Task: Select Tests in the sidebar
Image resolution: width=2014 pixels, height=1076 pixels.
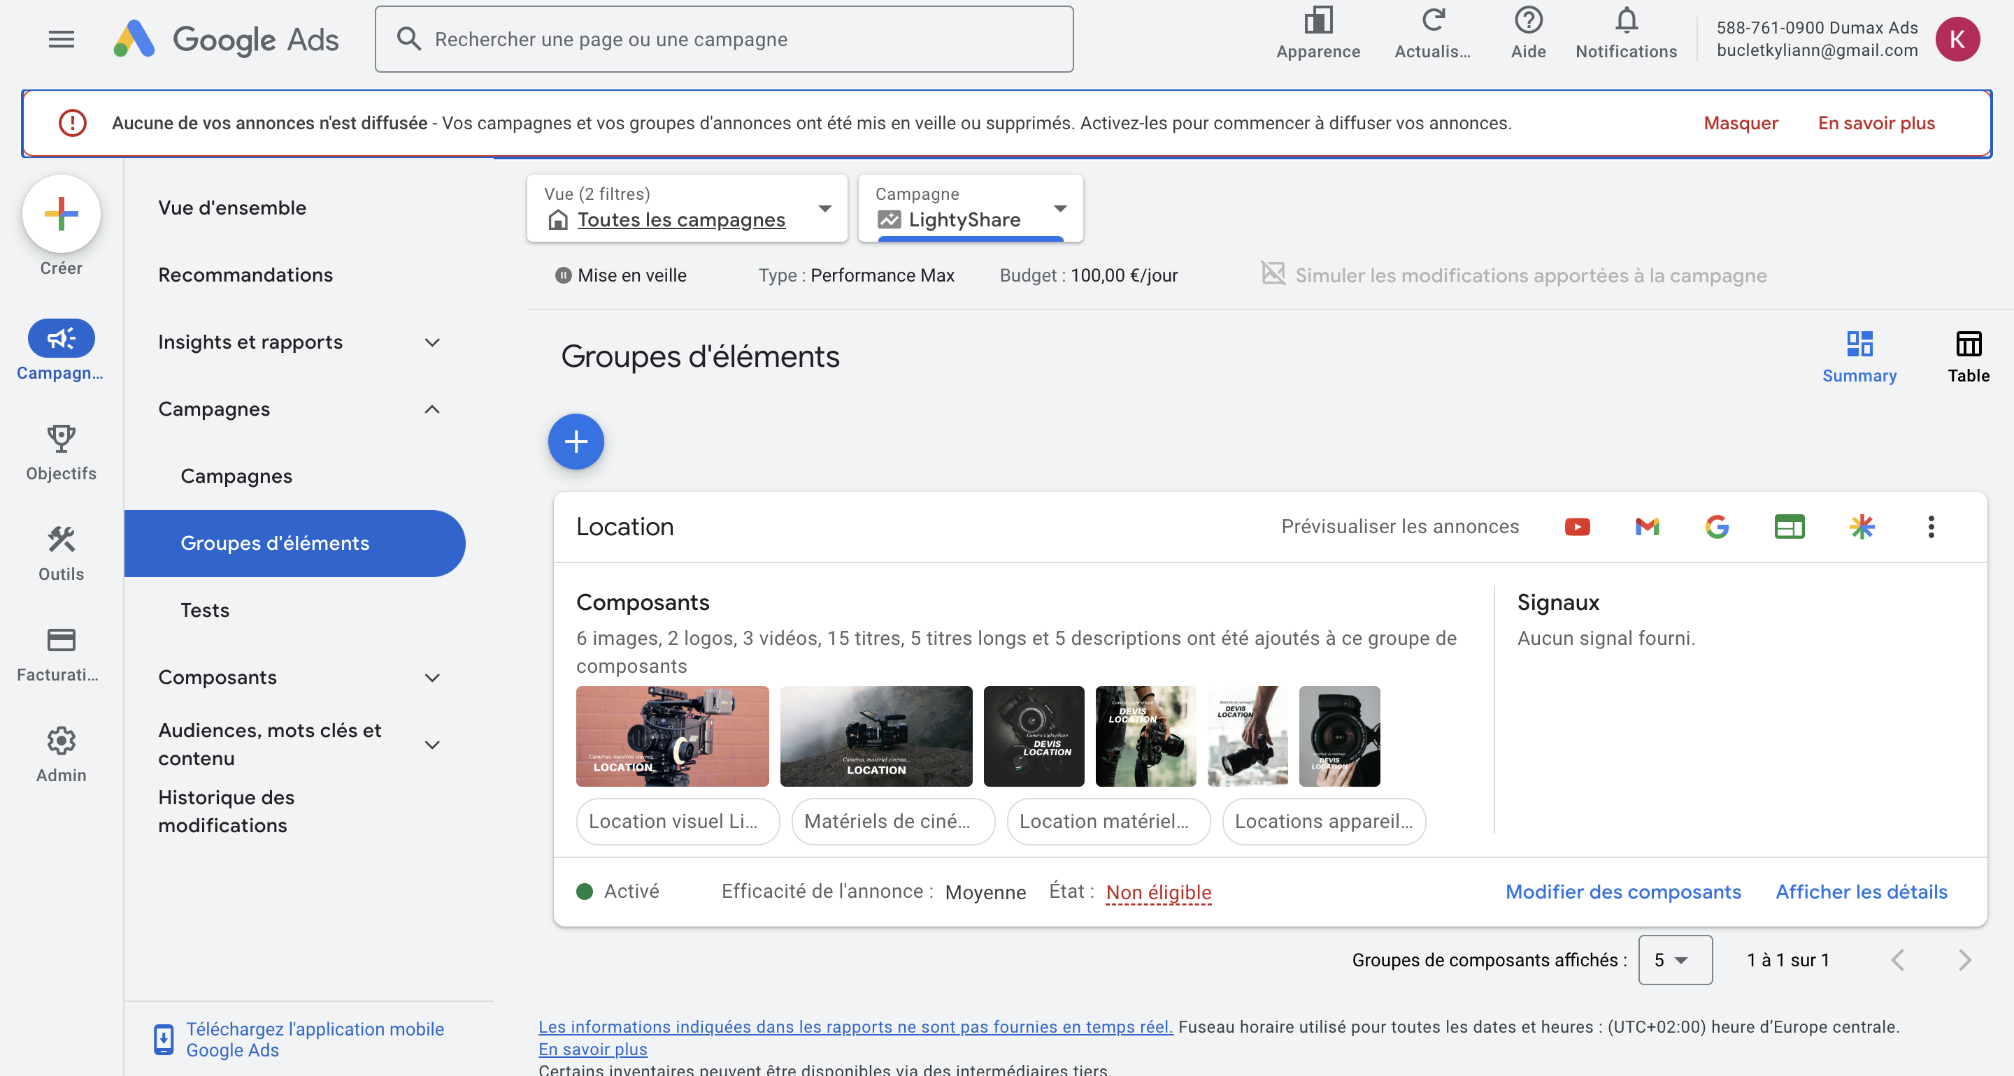Action: pos(205,610)
